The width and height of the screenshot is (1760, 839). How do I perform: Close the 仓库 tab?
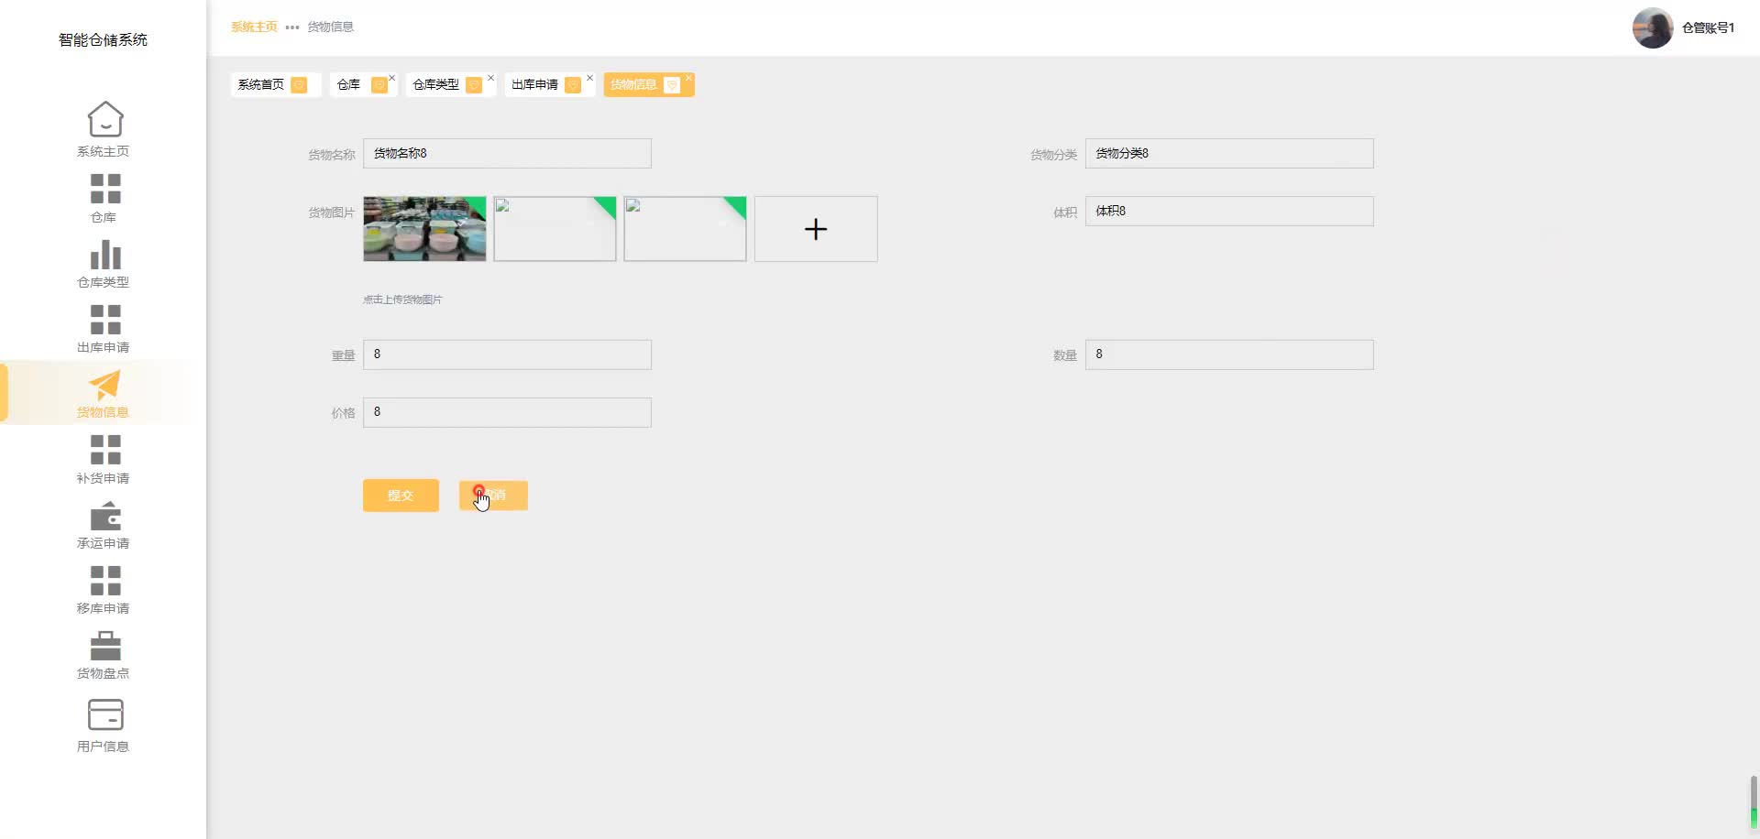pos(392,78)
